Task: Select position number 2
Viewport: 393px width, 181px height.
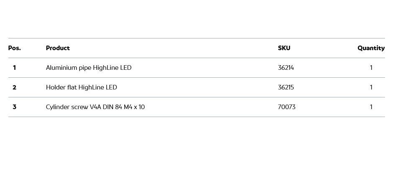Action: click(14, 87)
